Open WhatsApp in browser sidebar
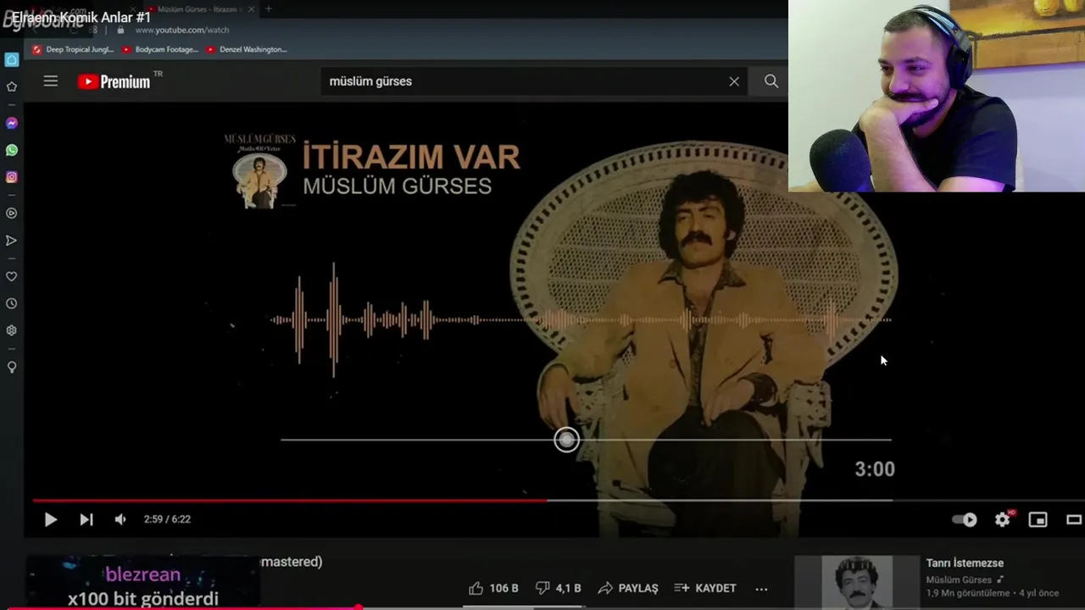 tap(12, 150)
